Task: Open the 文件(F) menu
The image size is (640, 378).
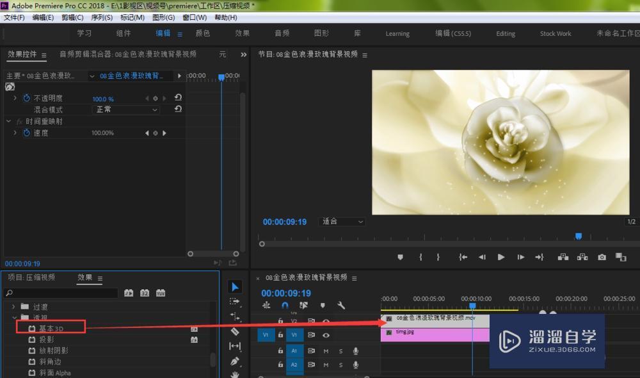Action: pyautogui.click(x=14, y=17)
